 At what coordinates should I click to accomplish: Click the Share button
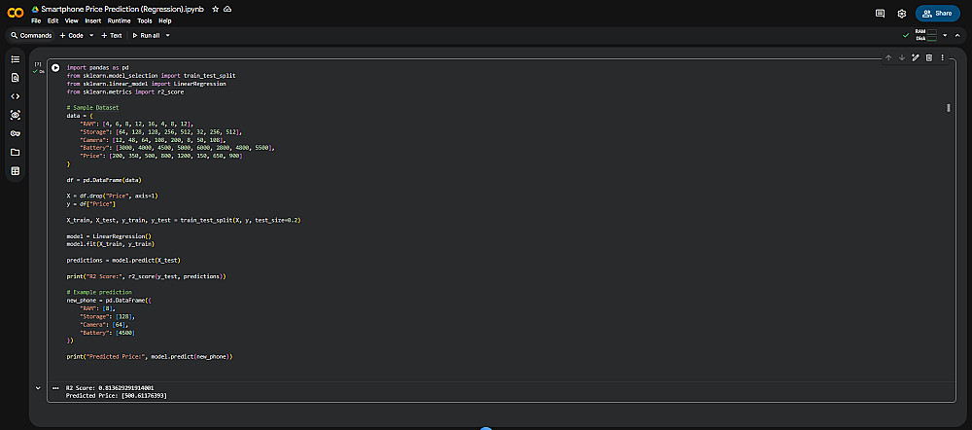tap(937, 14)
